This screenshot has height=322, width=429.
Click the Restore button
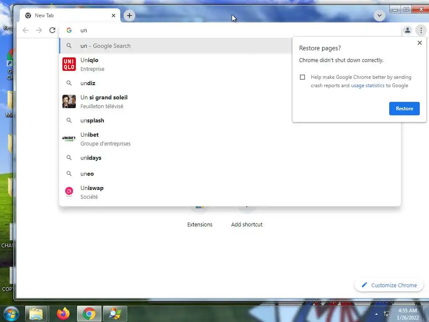click(x=404, y=109)
